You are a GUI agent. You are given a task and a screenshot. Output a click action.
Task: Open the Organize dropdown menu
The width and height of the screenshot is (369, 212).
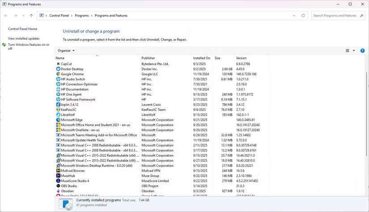coord(66,51)
